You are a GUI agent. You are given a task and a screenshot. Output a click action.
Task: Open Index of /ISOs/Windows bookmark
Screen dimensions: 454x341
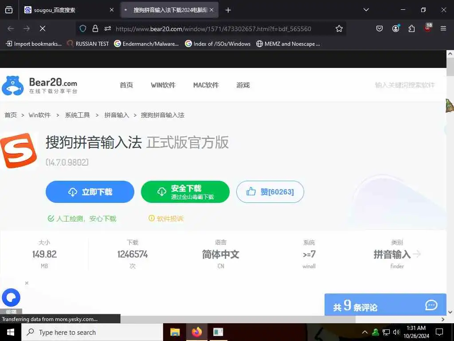click(x=218, y=44)
